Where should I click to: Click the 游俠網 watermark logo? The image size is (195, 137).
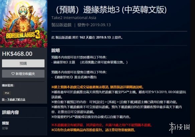point(179,127)
